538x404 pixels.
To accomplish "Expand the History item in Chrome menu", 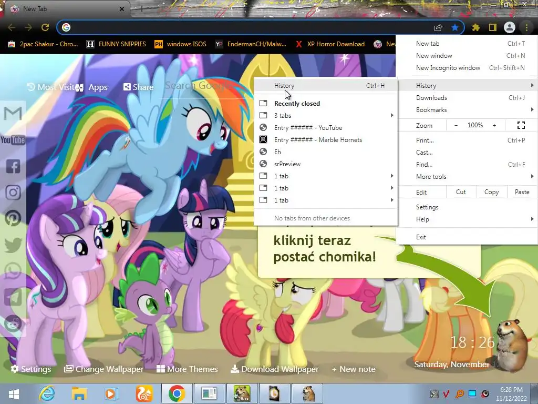I will pyautogui.click(x=467, y=86).
